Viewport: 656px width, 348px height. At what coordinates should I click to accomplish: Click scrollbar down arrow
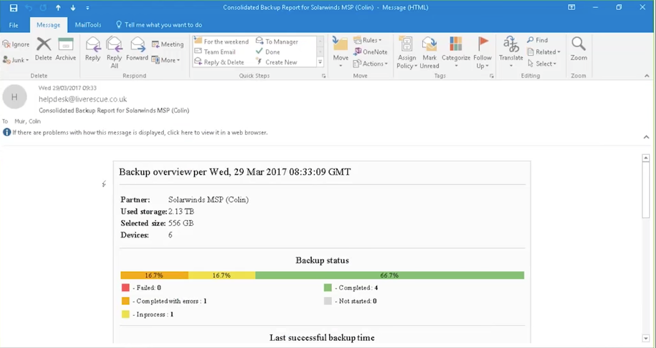(646, 338)
